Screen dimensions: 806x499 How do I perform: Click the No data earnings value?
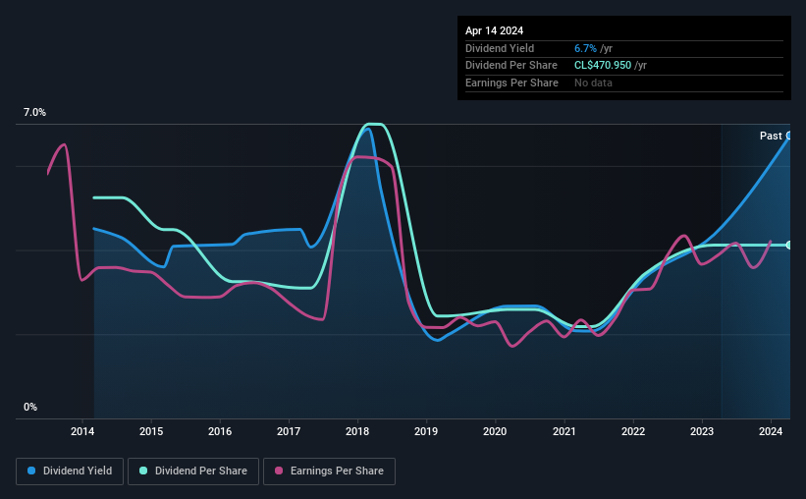point(593,83)
